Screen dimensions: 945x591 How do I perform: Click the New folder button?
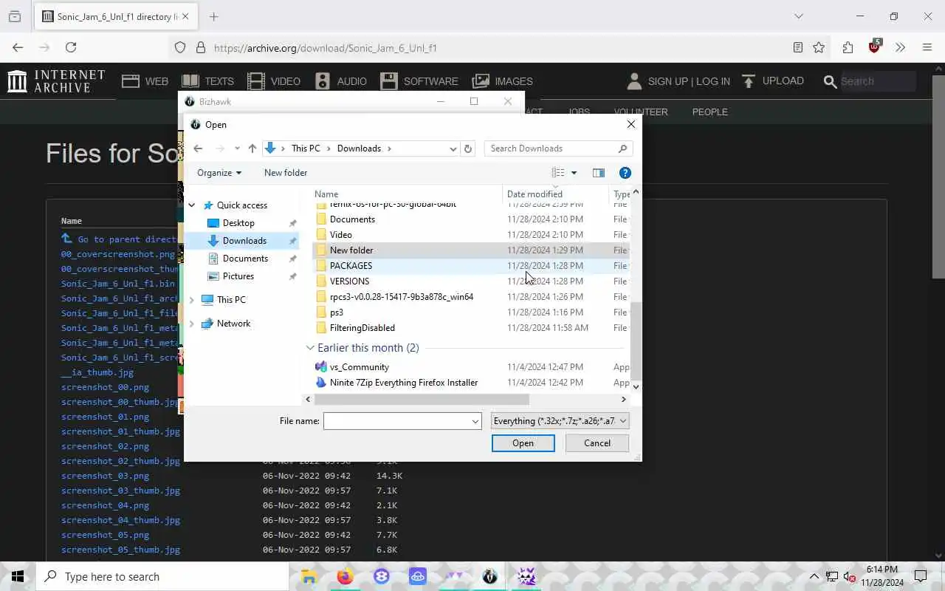point(286,173)
